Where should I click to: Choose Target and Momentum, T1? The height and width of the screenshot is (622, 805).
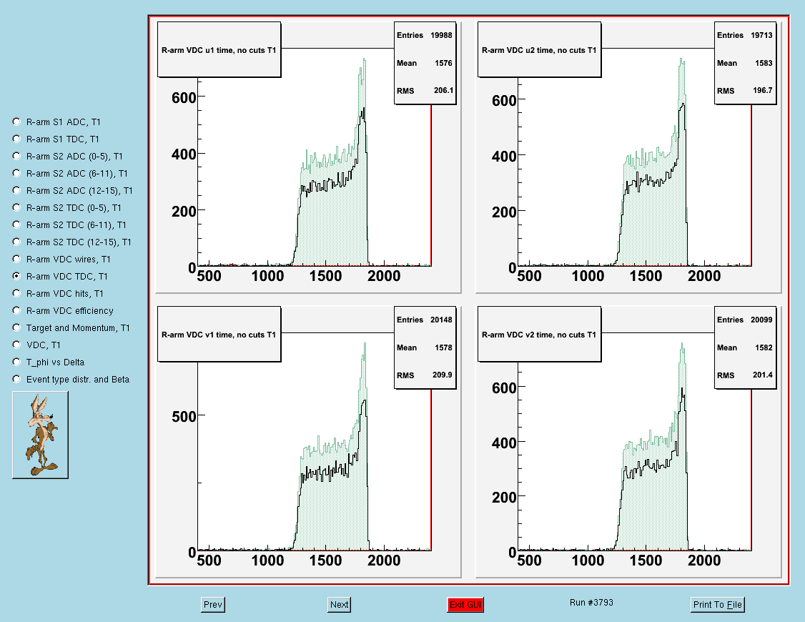[16, 328]
